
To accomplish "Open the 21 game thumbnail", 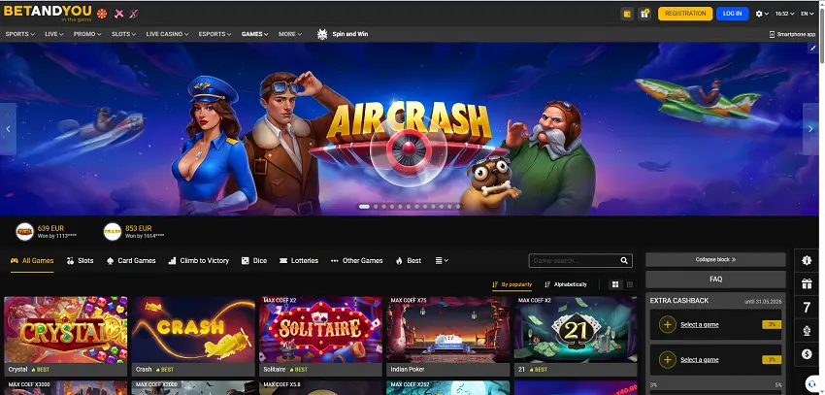I will (x=576, y=330).
